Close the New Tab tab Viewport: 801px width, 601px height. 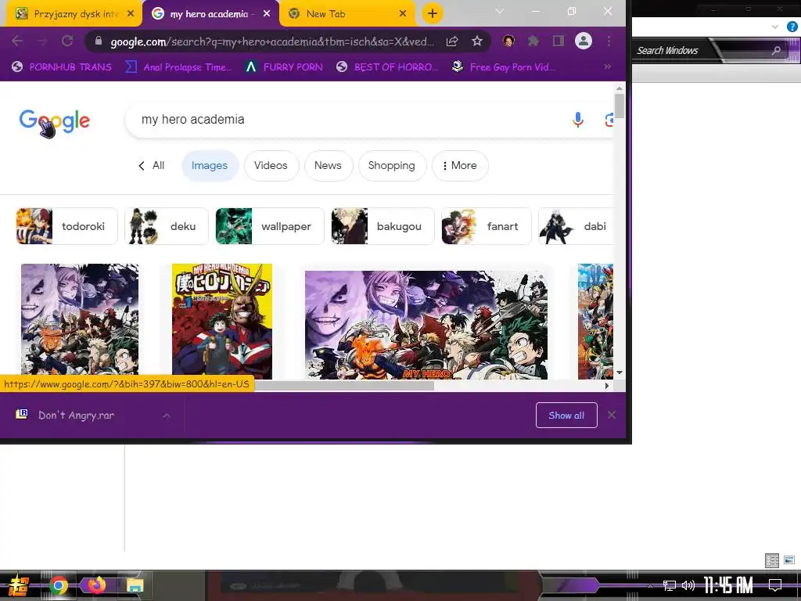click(x=403, y=14)
